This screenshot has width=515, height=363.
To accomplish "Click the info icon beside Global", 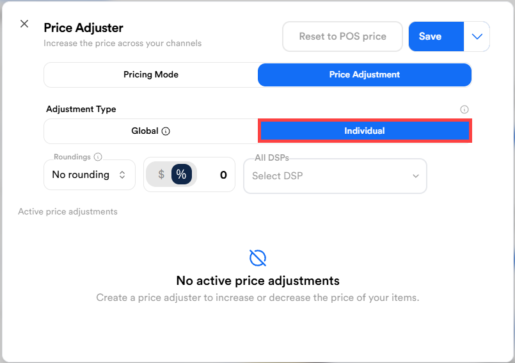I will point(166,131).
